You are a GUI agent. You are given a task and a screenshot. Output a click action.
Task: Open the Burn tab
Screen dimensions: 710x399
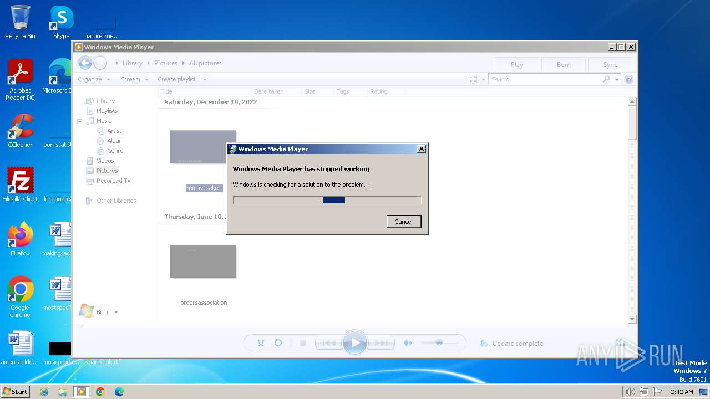point(564,65)
